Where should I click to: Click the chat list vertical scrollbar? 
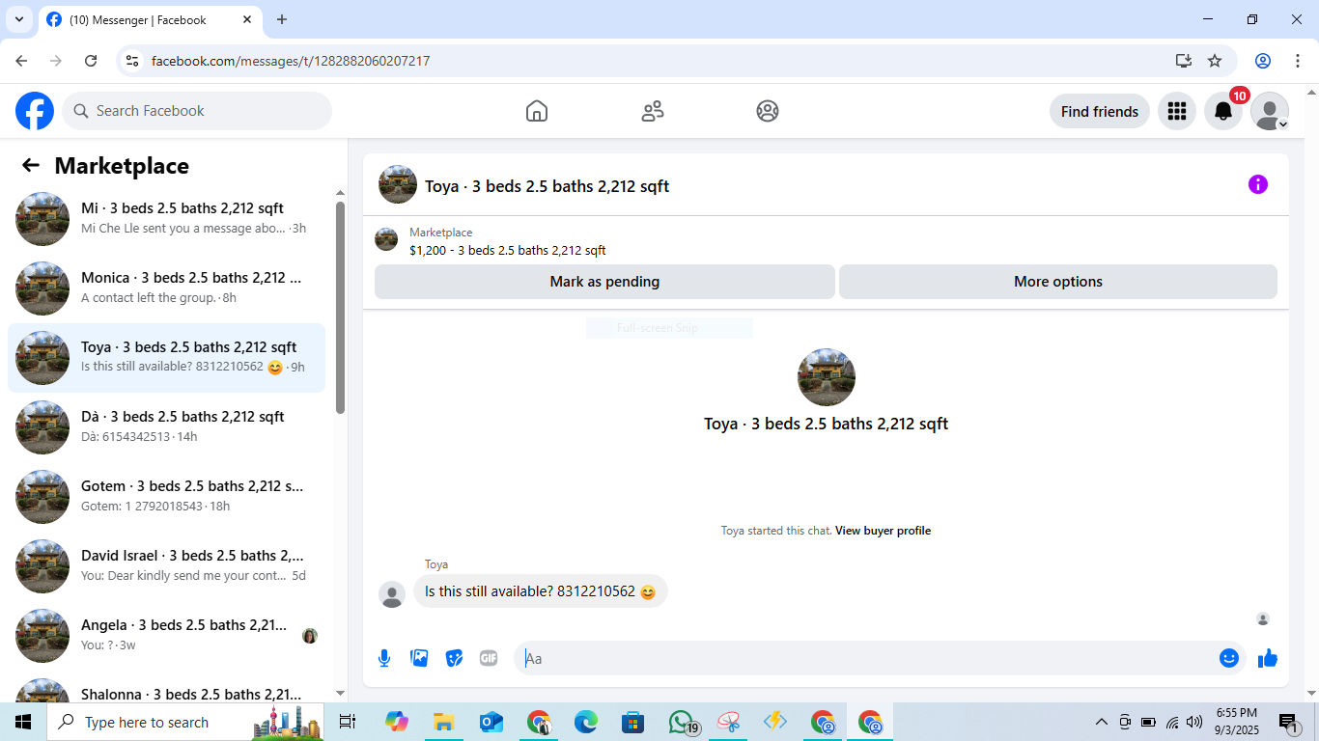point(340,307)
